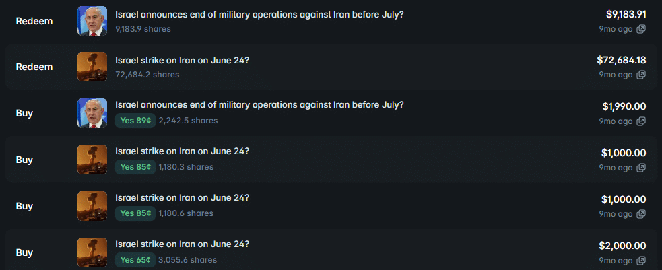Open Israel strike title in $2,000.00 row
662x270 pixels.
pos(183,244)
